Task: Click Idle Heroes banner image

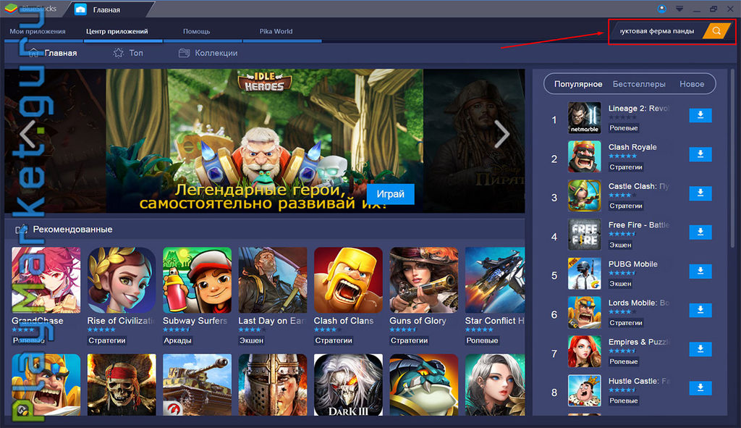Action: (x=265, y=141)
